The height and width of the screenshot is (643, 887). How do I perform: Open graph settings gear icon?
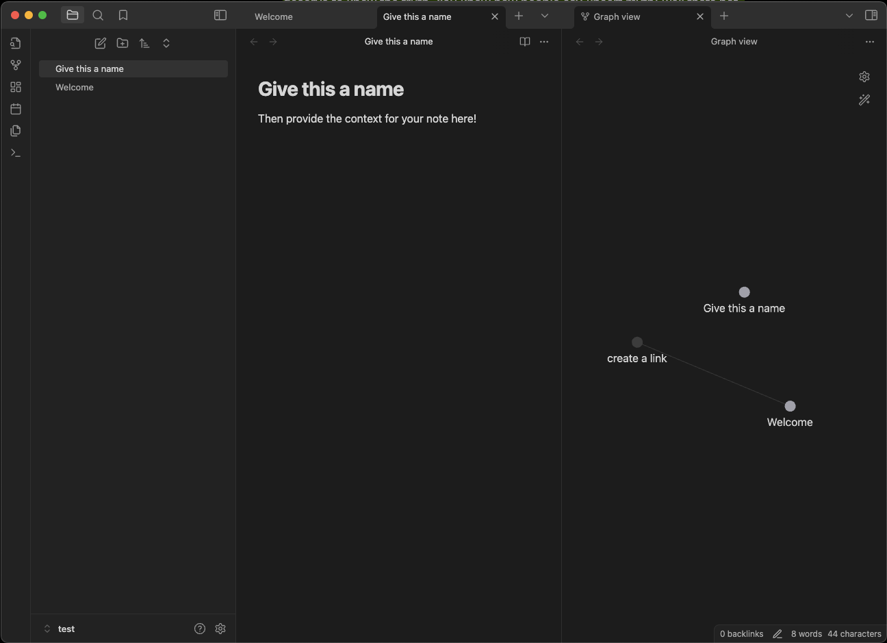click(x=864, y=77)
